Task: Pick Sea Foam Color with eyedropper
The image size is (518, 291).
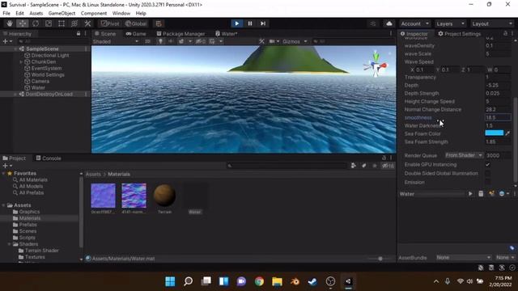Action: click(x=507, y=133)
